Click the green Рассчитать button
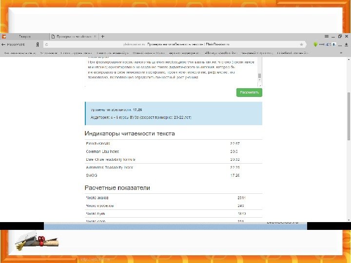This screenshot has width=351, height=263. click(x=249, y=93)
